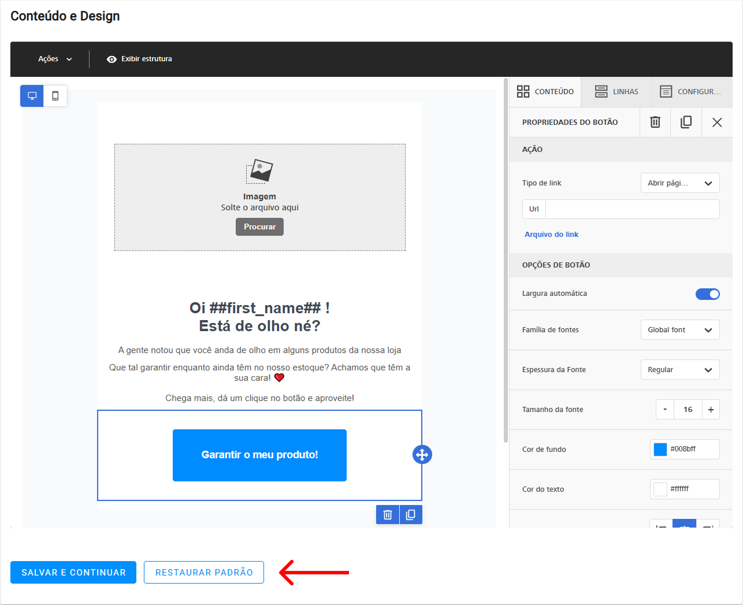Click the CONTEÚDO grid icon

pyautogui.click(x=523, y=91)
